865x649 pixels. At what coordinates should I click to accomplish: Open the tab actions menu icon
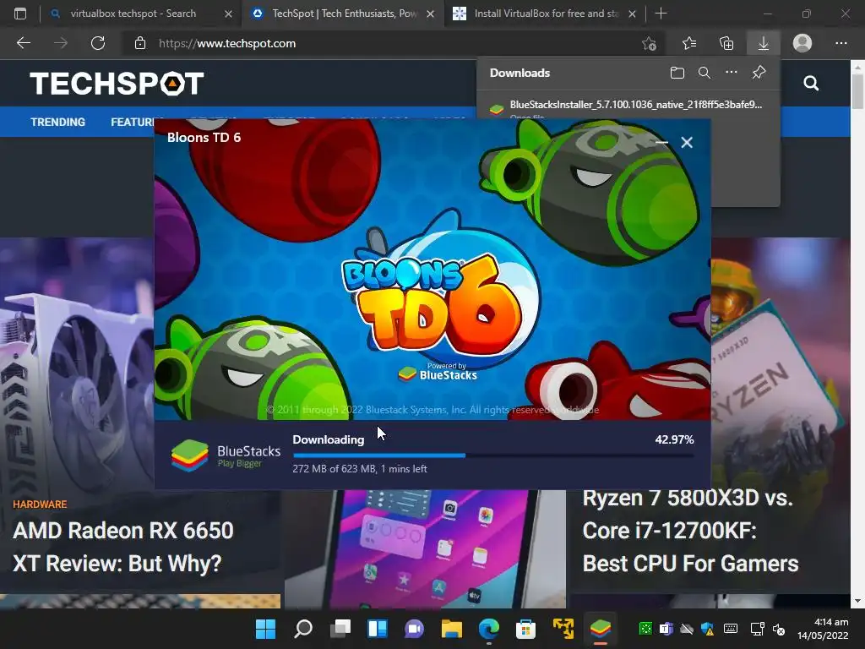coord(20,14)
